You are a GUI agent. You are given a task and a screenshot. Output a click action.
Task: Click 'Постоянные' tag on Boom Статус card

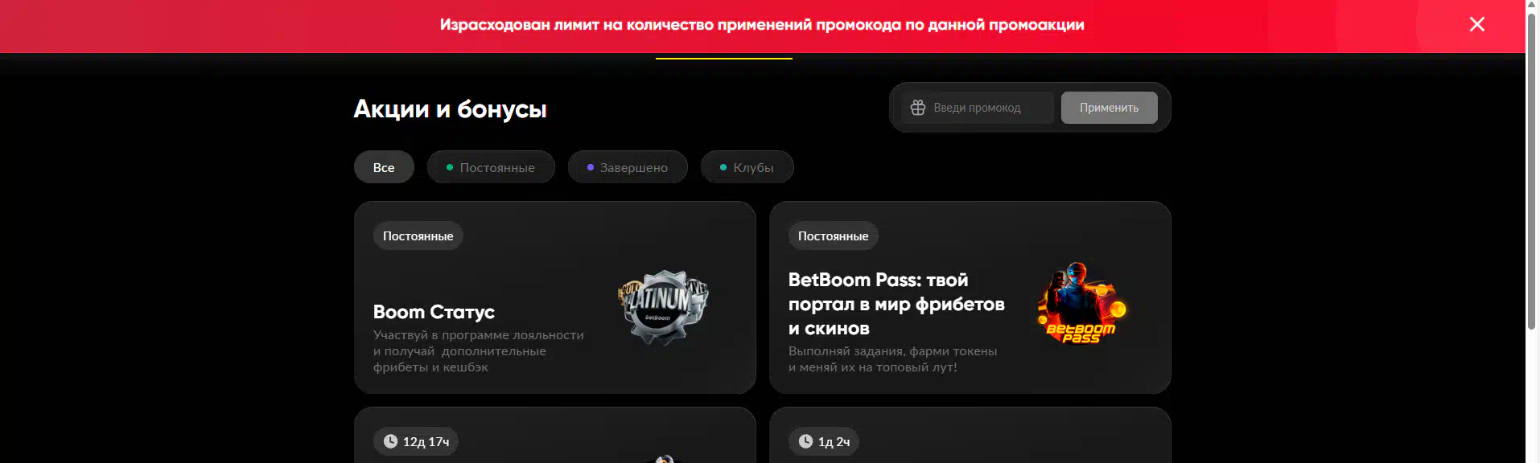coord(418,236)
